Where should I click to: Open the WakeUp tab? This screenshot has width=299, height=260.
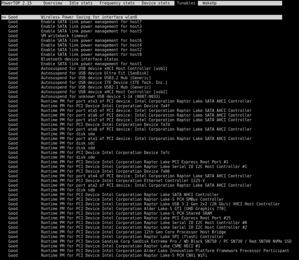pos(209,3)
